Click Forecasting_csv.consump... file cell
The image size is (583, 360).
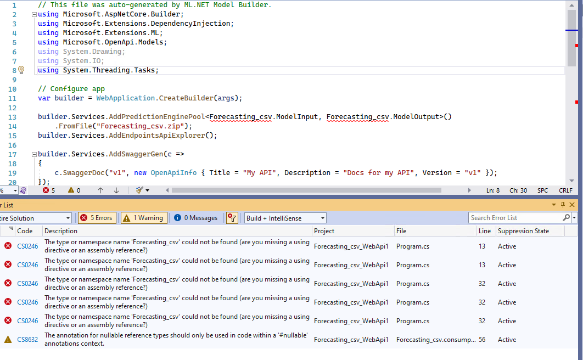[436, 340]
